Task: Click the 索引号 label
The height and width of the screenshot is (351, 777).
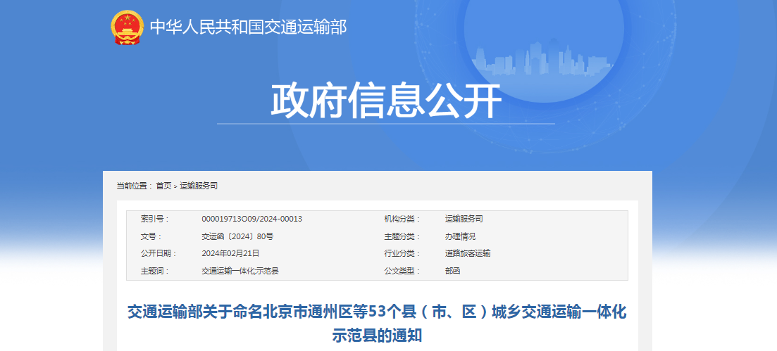Action: (x=154, y=219)
